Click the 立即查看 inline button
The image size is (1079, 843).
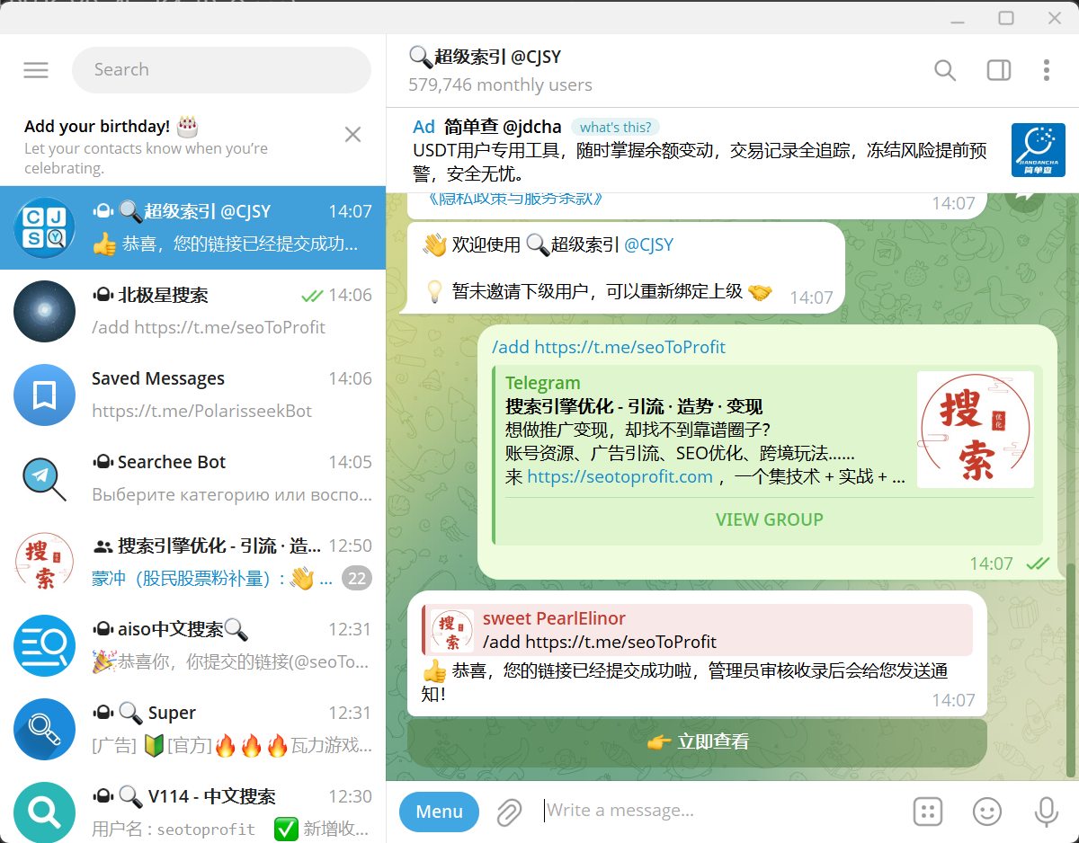coord(697,742)
